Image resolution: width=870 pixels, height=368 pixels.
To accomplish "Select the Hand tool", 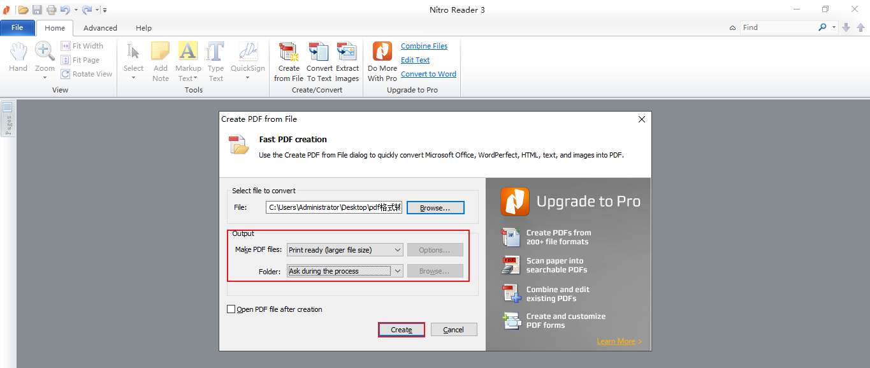I will click(x=18, y=57).
